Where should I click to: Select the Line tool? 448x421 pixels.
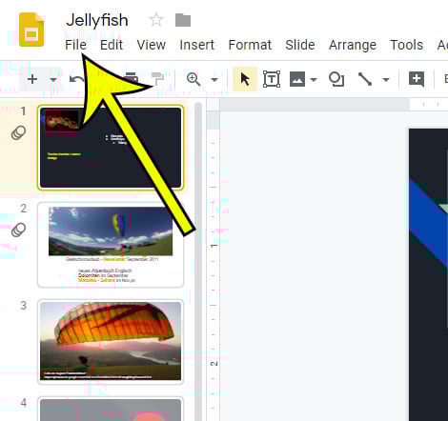click(365, 79)
